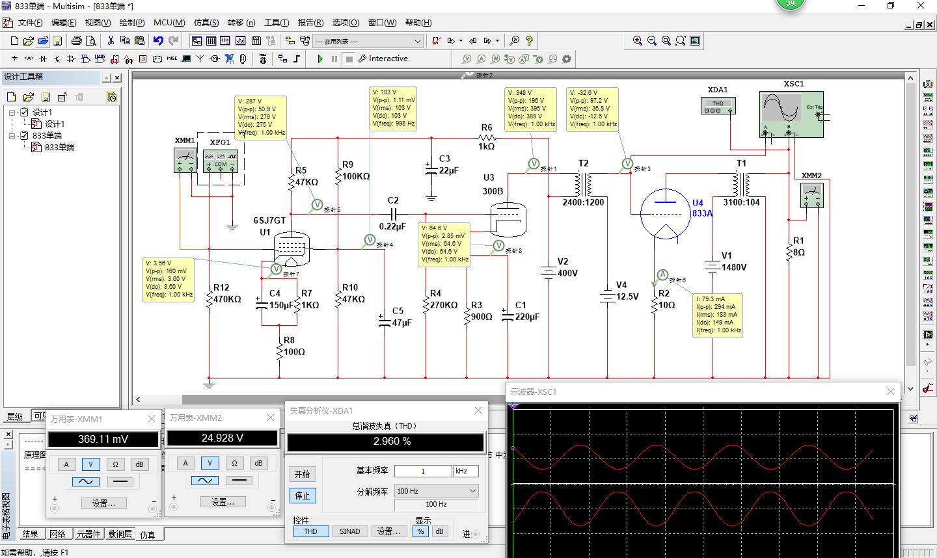Select ammeter mode A in 万用表-XMM1
937x558 pixels.
coord(66,464)
